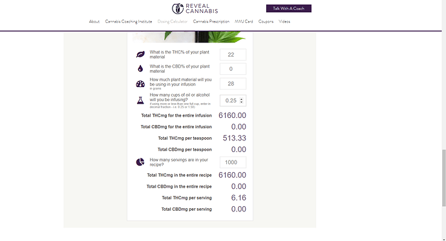The image size is (446, 241).
Task: Click the cups of oil field showing 0.25
Action: tap(233, 101)
